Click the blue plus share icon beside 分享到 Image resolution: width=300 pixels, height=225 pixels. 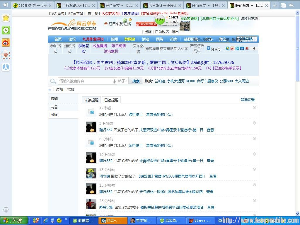click(x=209, y=48)
